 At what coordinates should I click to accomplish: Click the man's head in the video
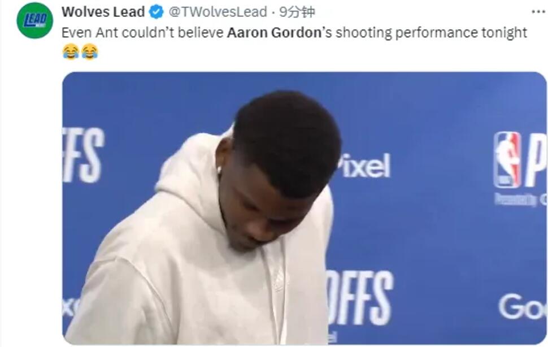[280, 168]
